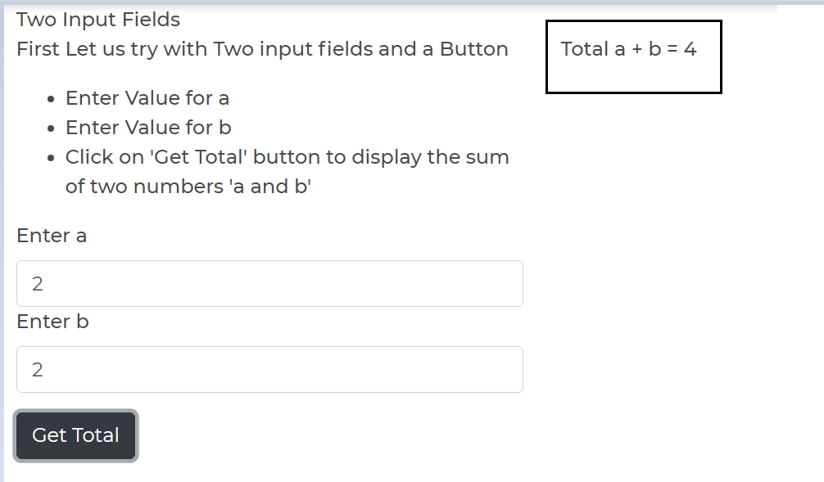The height and width of the screenshot is (482, 824).
Task: Select the "Enter Value for a" list item
Action: click(147, 98)
